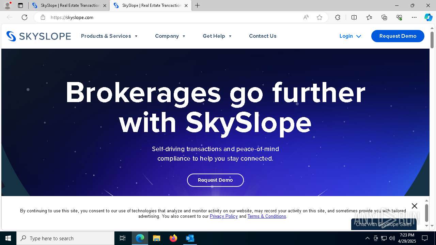Viewport: 436px width, 245px height.
Task: Open the tab actions menu icon
Action: pyautogui.click(x=20, y=5)
